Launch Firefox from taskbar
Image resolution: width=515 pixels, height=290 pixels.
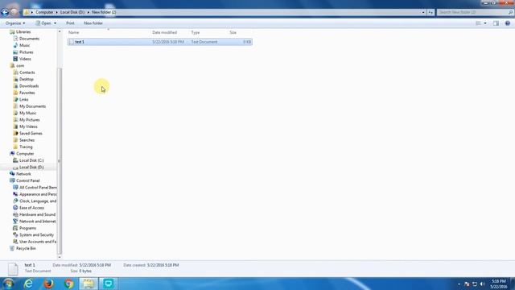coord(48,284)
